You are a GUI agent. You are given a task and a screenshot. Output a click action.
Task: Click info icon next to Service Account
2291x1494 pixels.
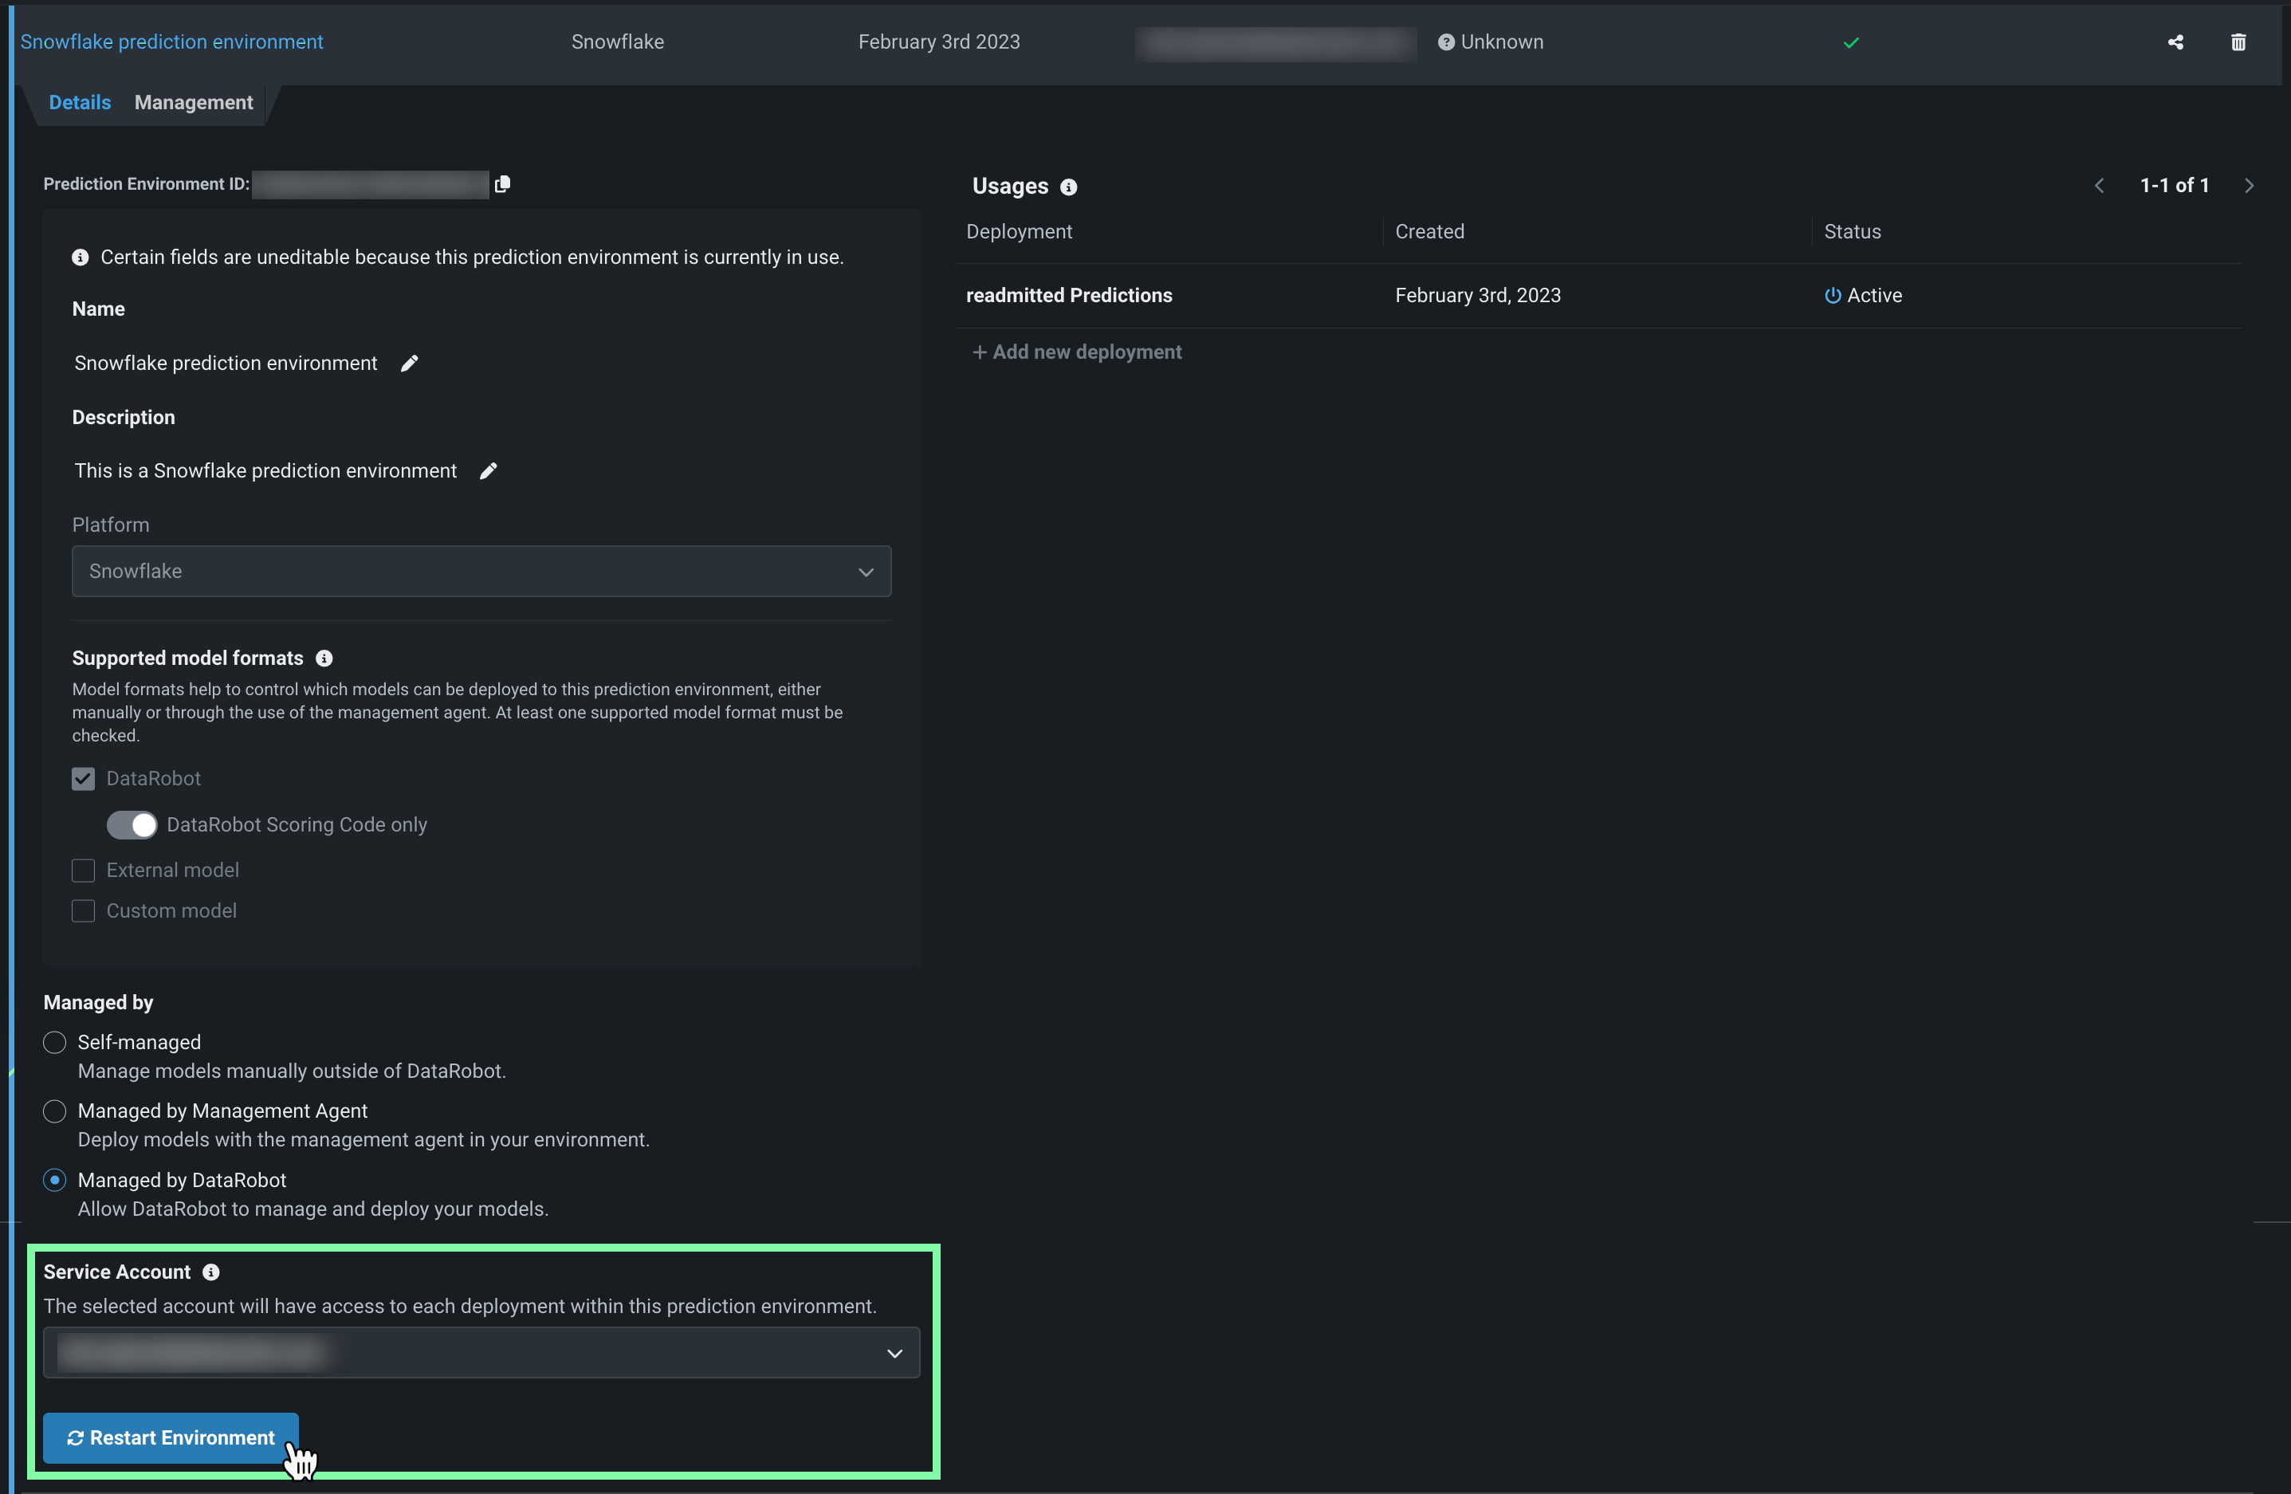tap(210, 1272)
